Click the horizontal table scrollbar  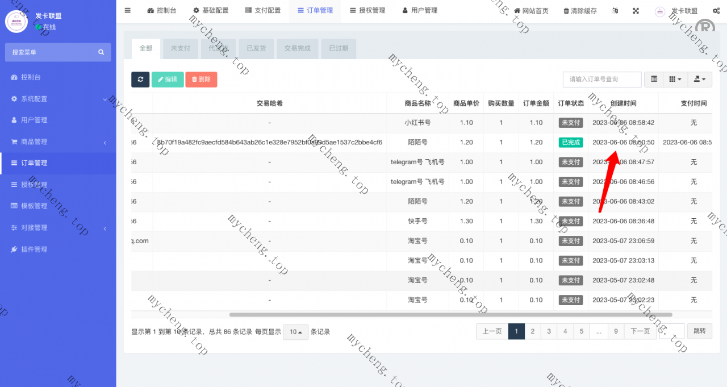pos(450,314)
